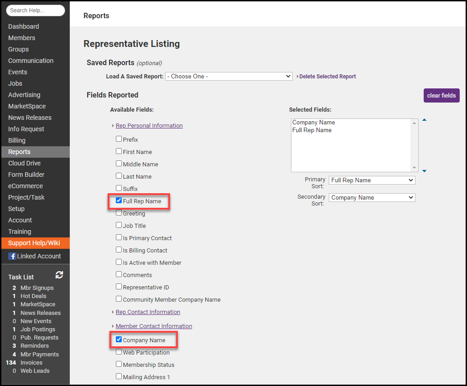Viewport: 467px width, 386px height.
Task: Open the Load A Saved Report dropdown
Action: (x=228, y=77)
